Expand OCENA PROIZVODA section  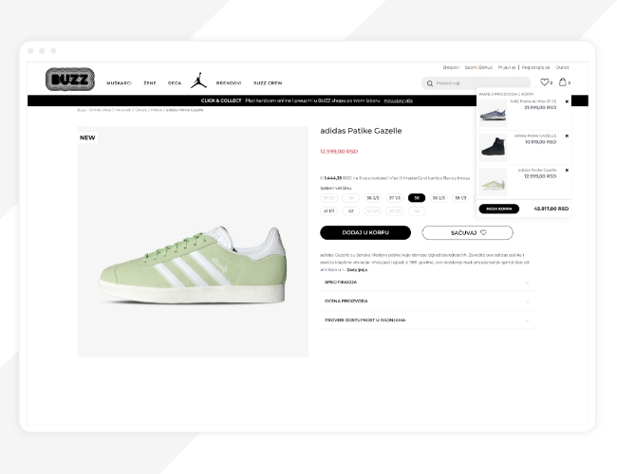[428, 301]
